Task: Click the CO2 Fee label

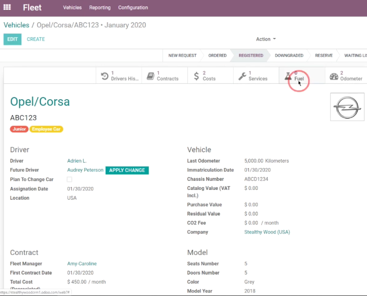Action: pyautogui.click(x=196, y=223)
